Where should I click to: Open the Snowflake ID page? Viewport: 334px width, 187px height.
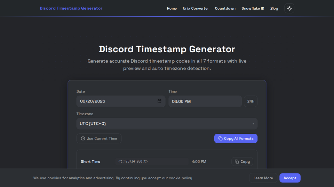point(253,8)
